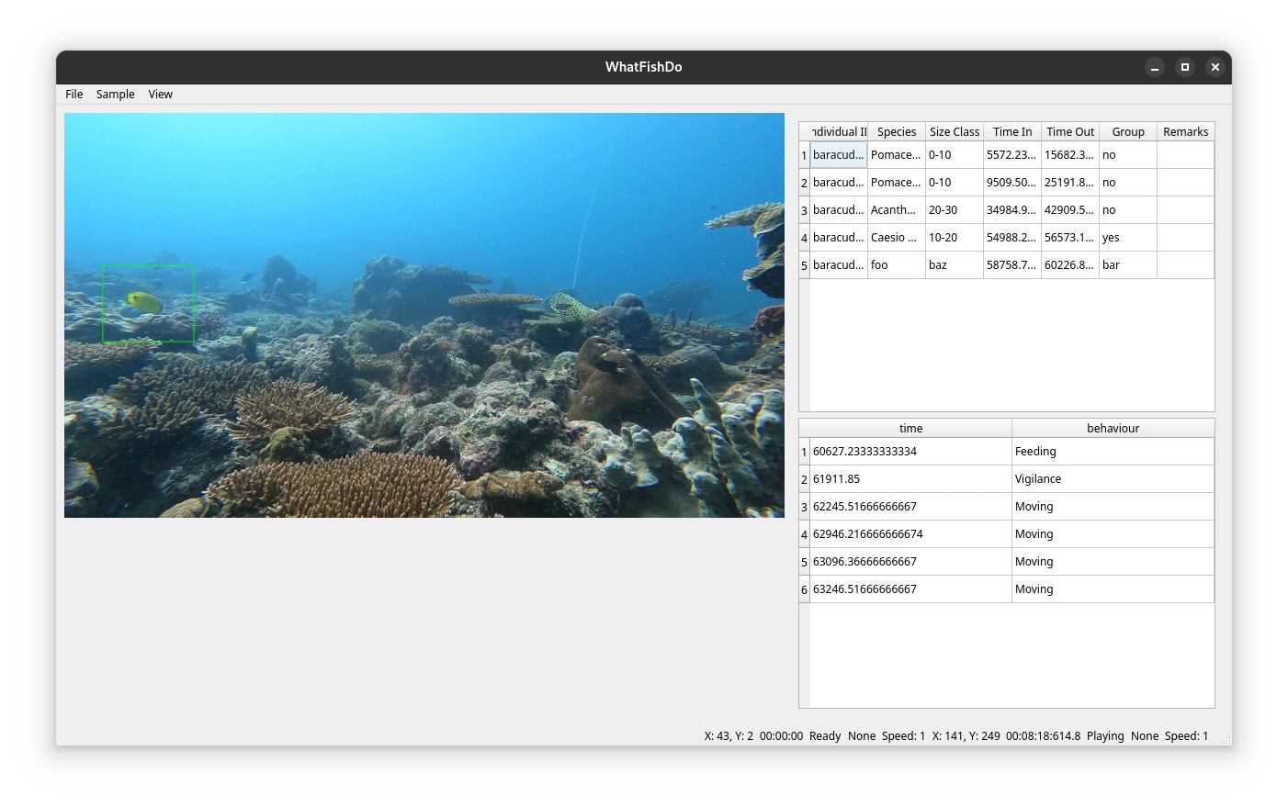Select the 61911.85 time cell

(x=910, y=479)
